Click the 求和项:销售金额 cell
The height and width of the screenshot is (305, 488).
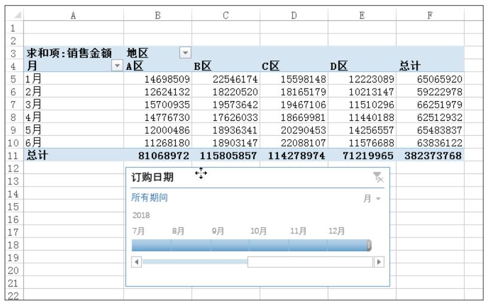coord(74,53)
